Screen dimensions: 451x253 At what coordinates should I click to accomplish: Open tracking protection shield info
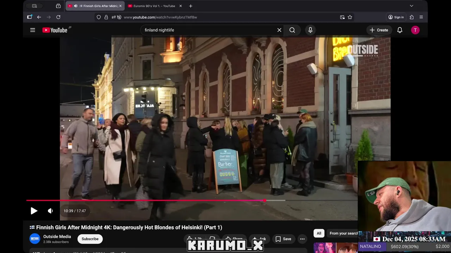(x=99, y=17)
